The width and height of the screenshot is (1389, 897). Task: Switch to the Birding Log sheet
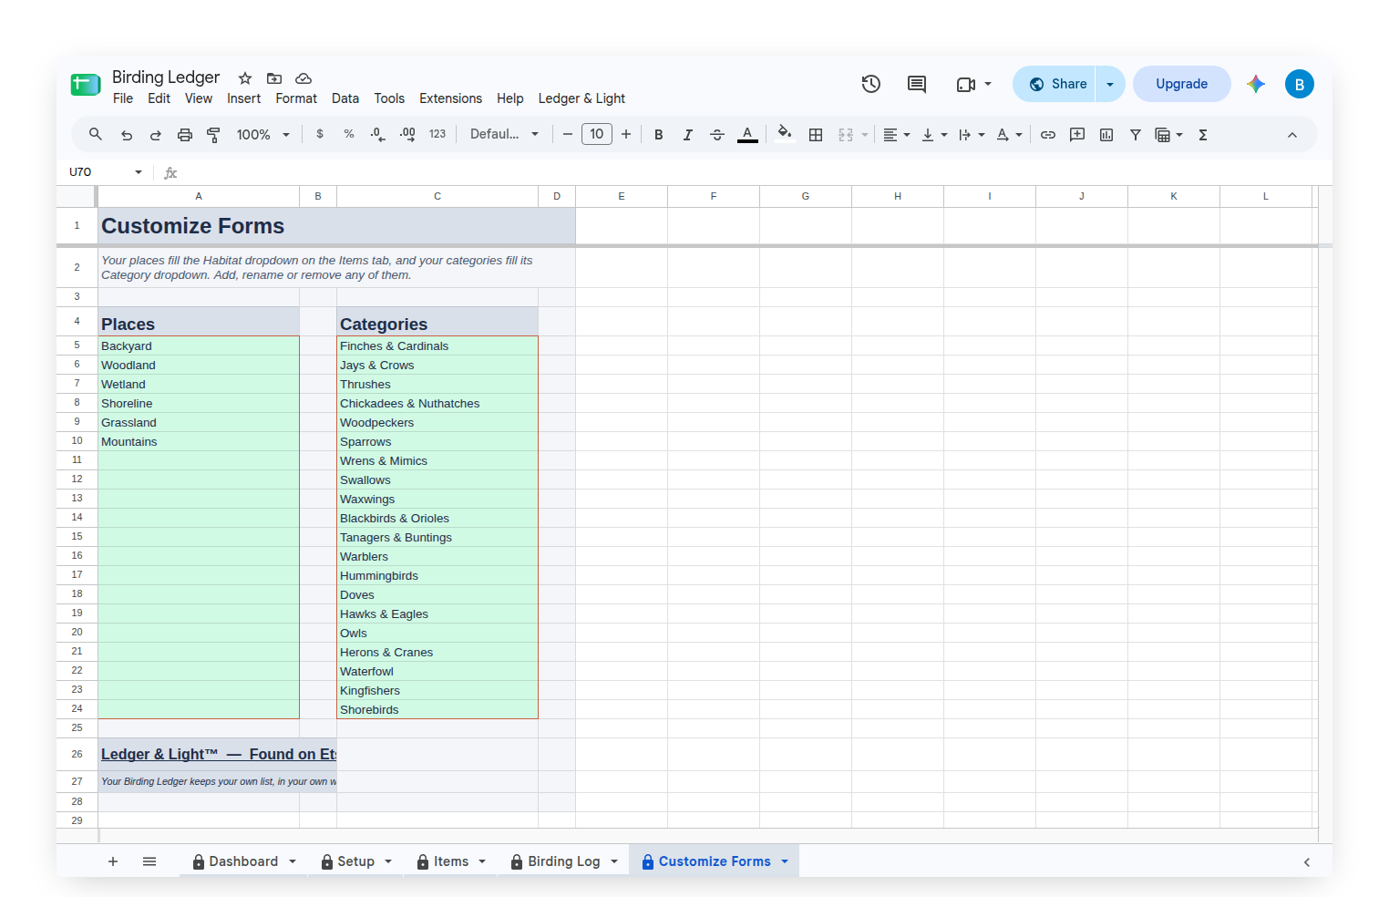[564, 861]
